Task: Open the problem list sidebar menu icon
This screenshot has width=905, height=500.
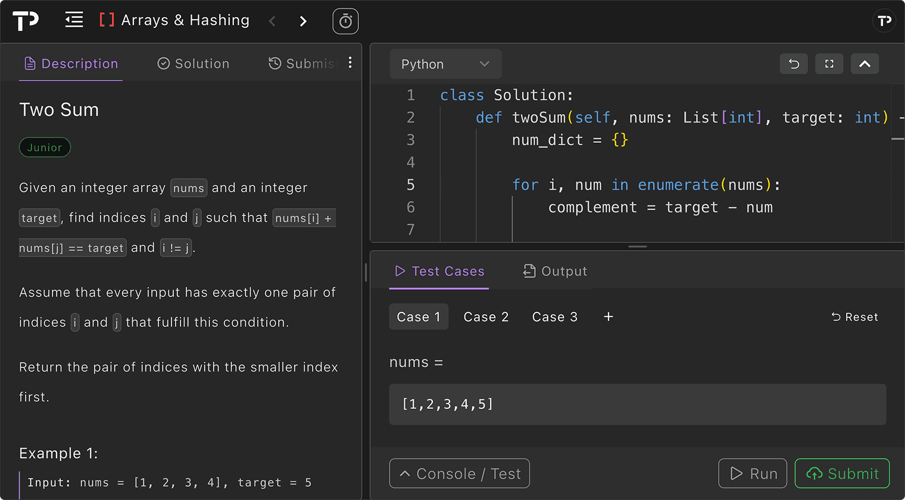Action: pyautogui.click(x=74, y=20)
